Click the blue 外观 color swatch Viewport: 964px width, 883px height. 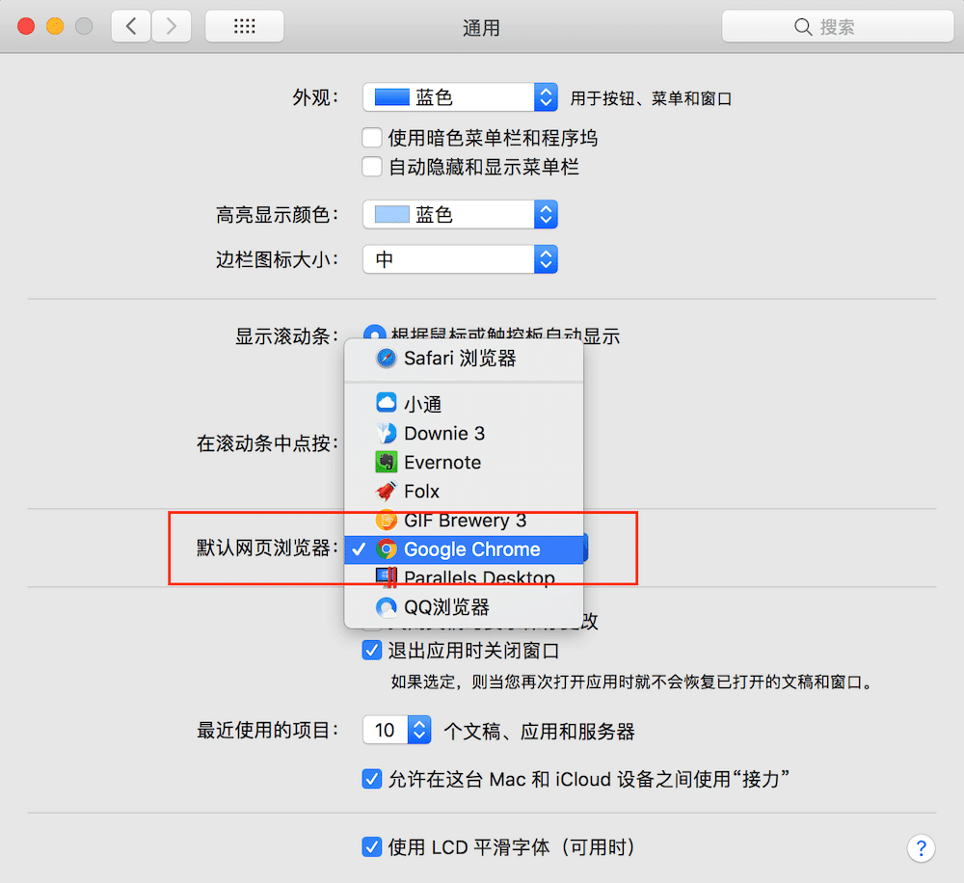(391, 97)
